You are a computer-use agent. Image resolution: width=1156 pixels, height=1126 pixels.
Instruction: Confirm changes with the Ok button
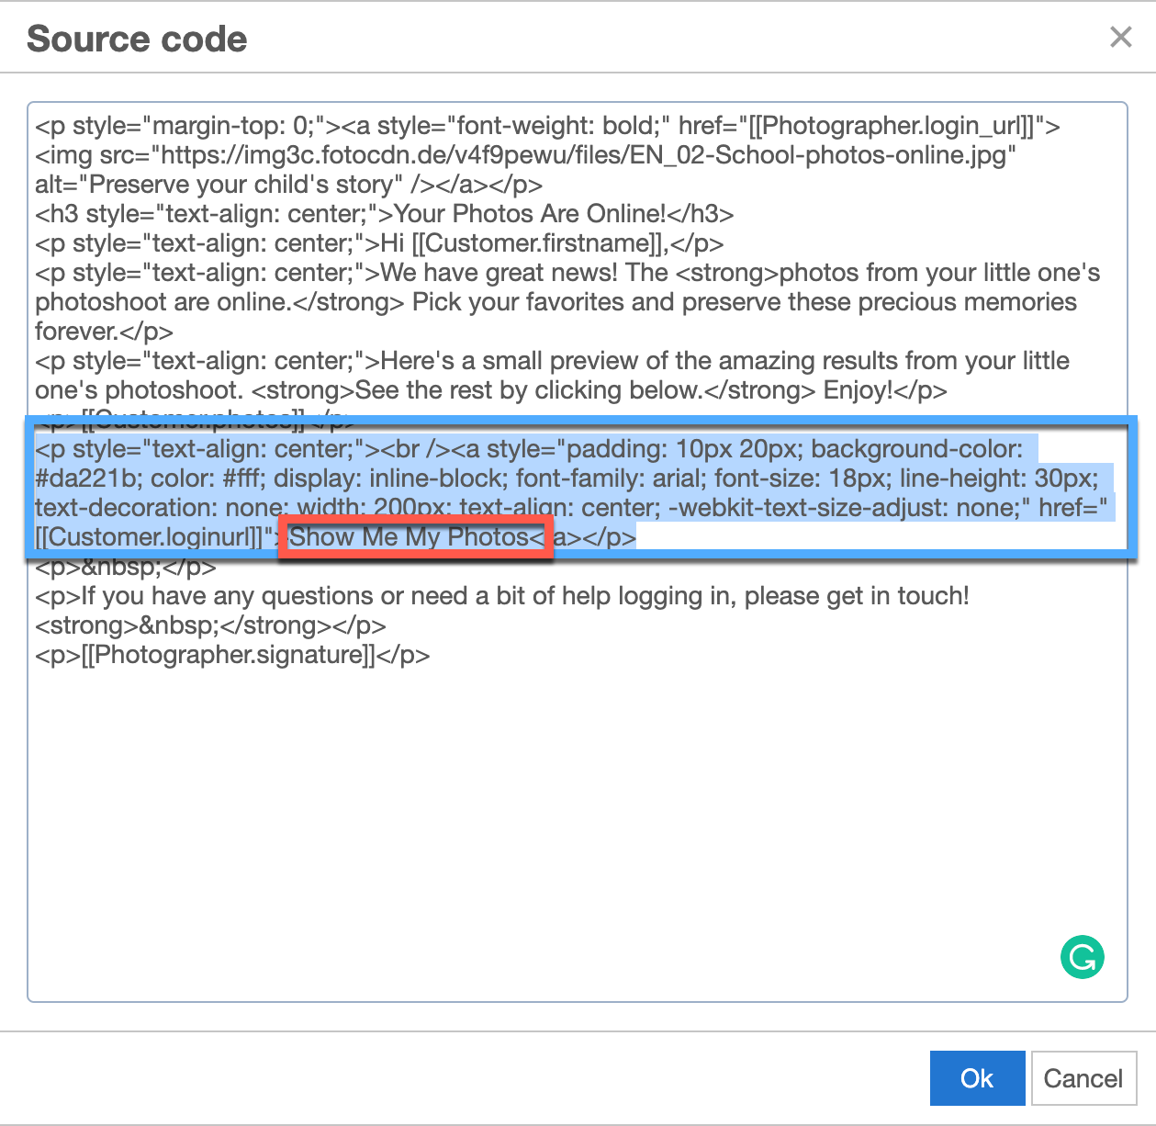[977, 1077]
